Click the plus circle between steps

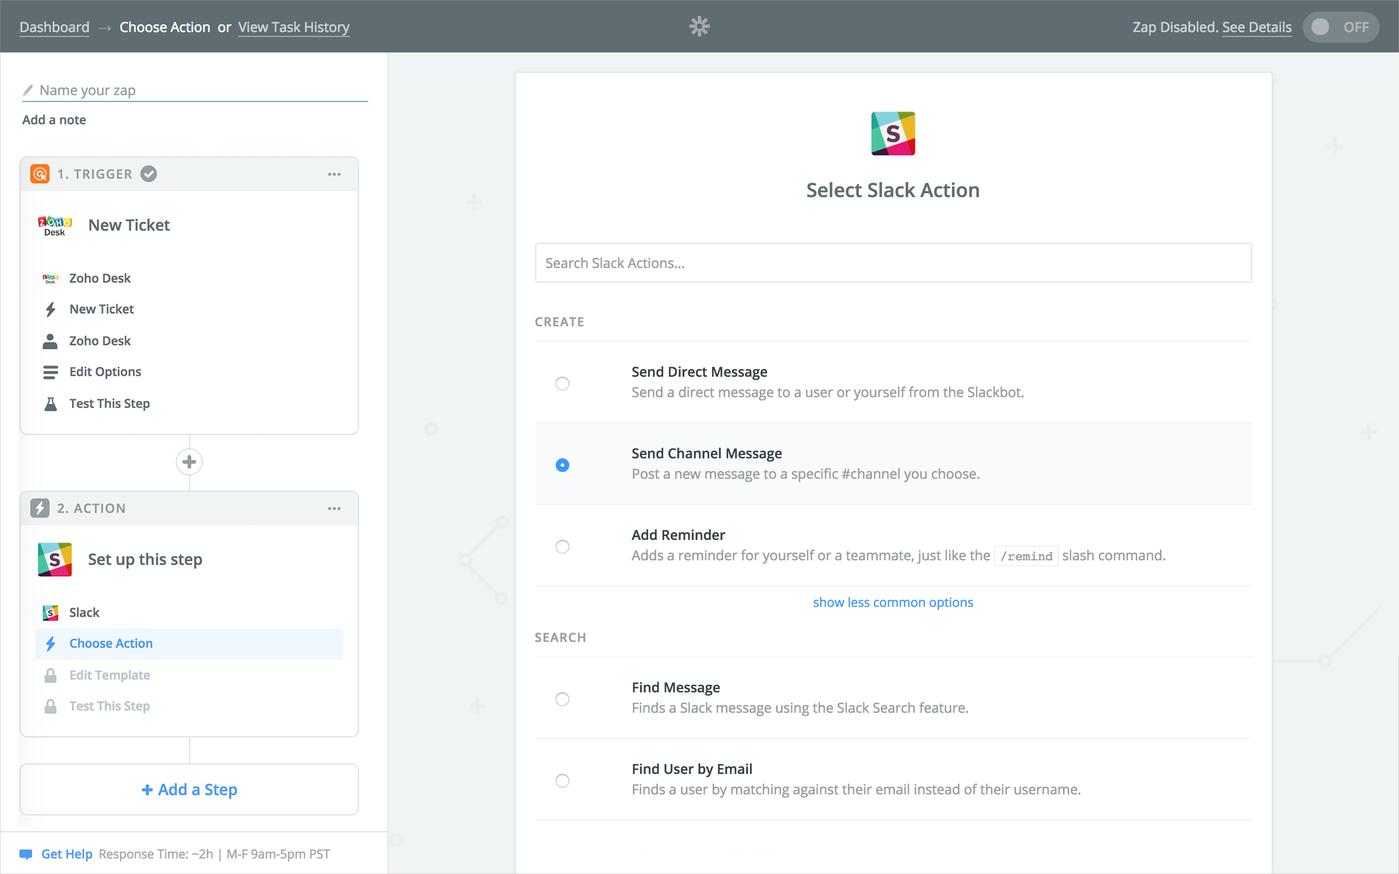point(189,462)
